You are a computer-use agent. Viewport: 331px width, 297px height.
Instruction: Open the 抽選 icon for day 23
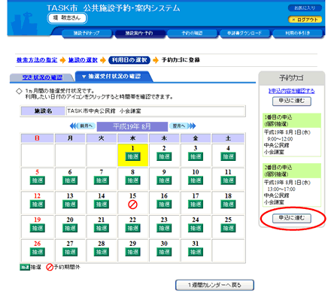164,228
